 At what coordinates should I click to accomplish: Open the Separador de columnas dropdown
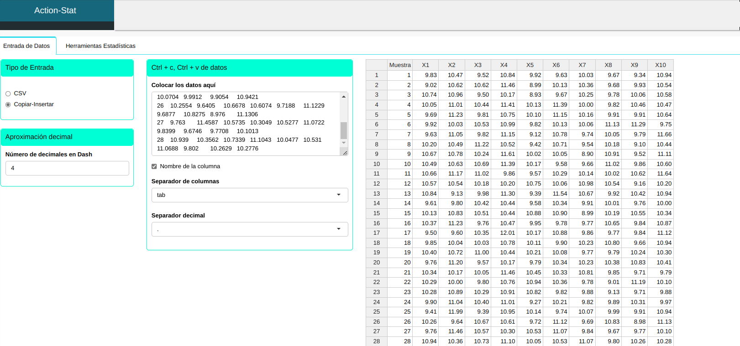tap(249, 195)
